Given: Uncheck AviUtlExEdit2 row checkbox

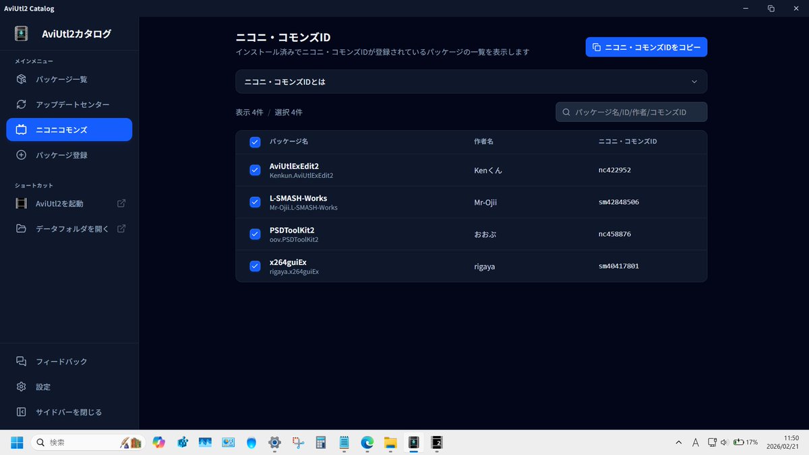Looking at the screenshot, I should (255, 170).
